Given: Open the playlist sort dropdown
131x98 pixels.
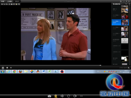Looking at the screenshot, I should (126, 4).
